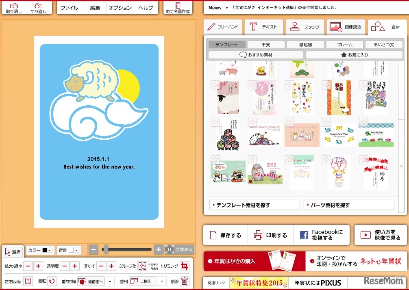Select the template (テンプレート) tab
Screen dimensions: 409x290
(x=227, y=45)
